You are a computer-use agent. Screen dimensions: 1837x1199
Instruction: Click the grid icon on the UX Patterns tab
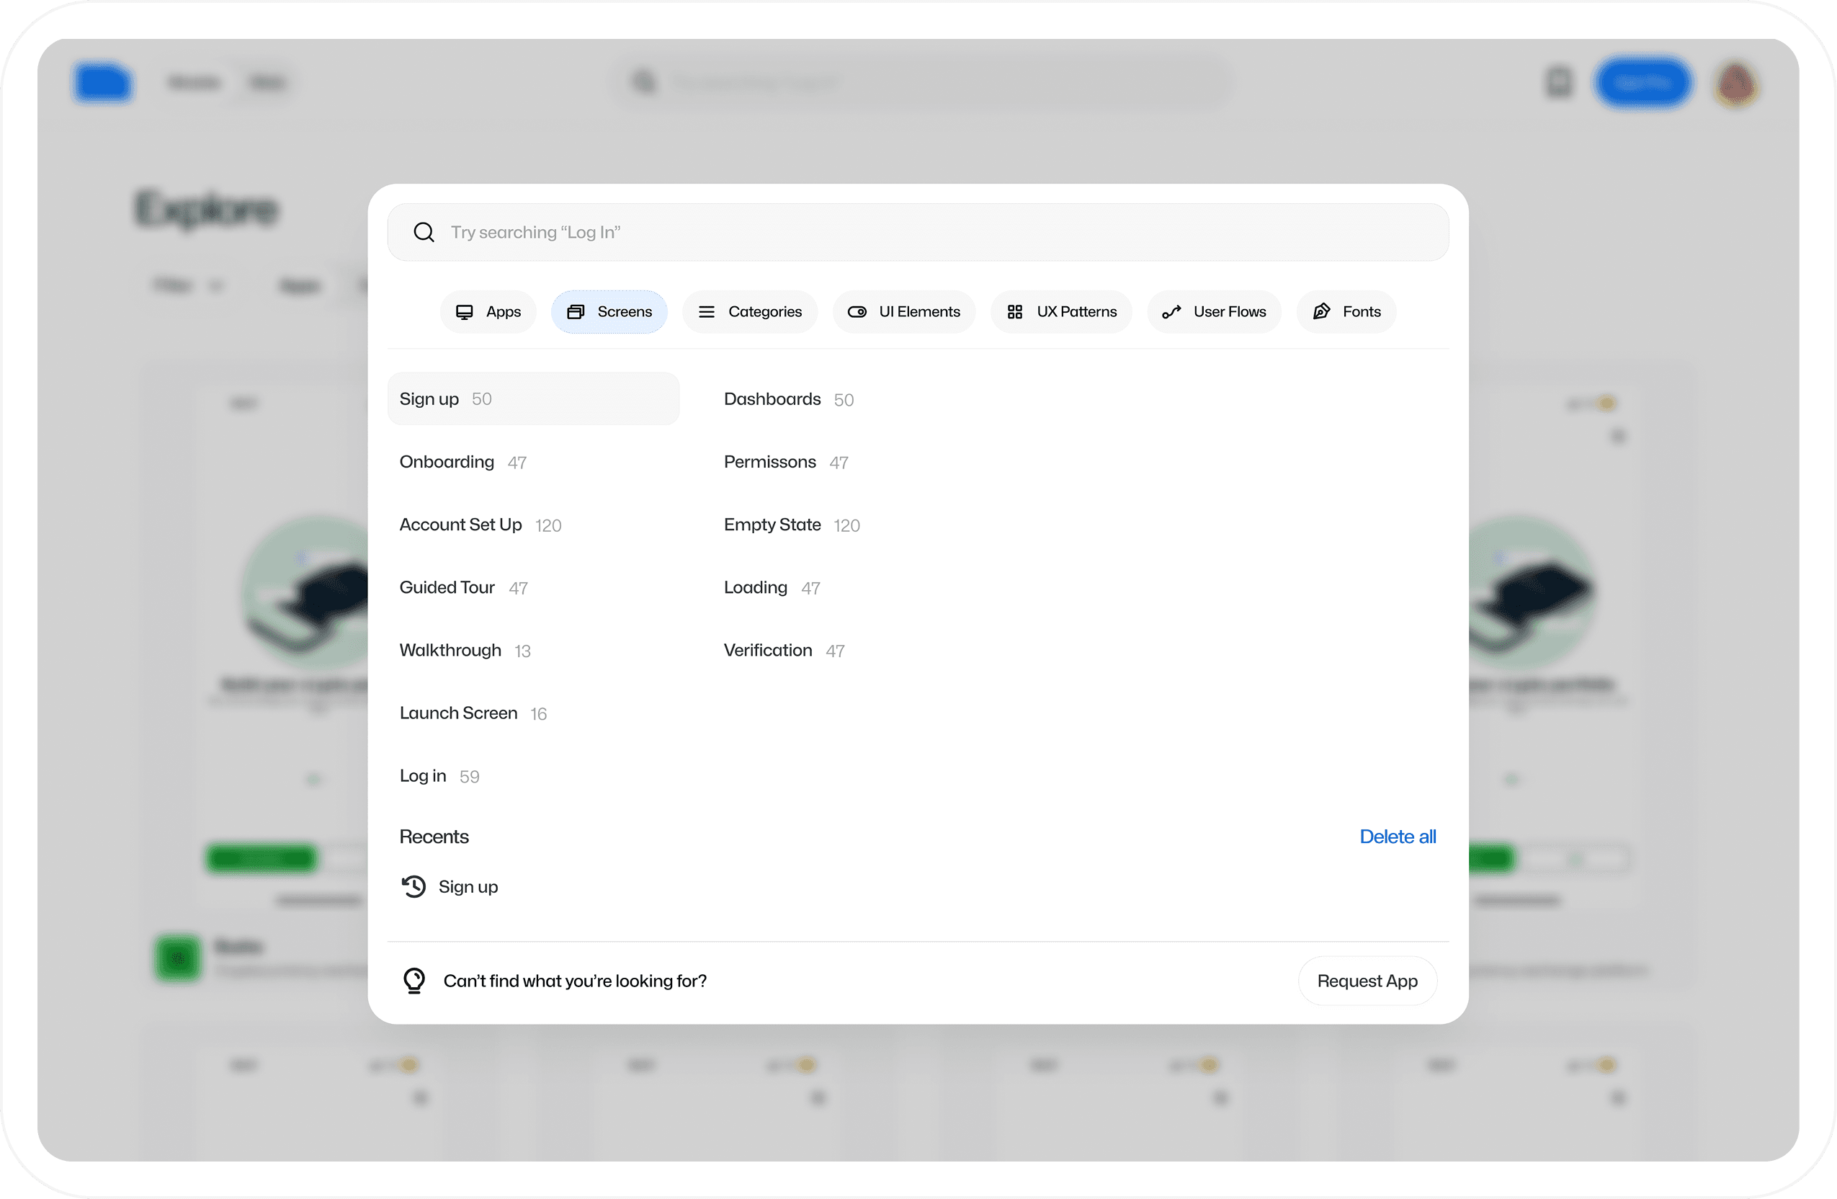click(1015, 312)
